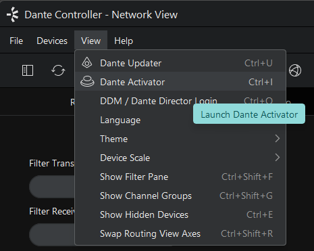314x251 pixels.
Task: Click the Dante Updater icon in the menu
Action: [87, 63]
